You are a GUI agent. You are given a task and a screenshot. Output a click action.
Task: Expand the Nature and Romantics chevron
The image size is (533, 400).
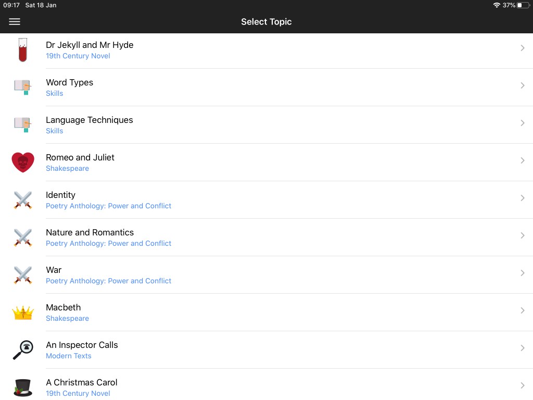(x=522, y=235)
